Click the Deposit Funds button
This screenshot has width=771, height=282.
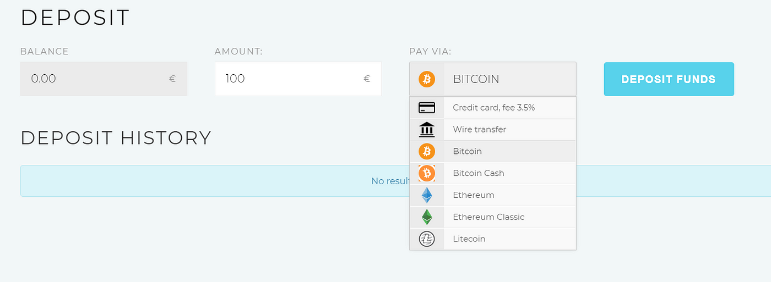tap(669, 79)
